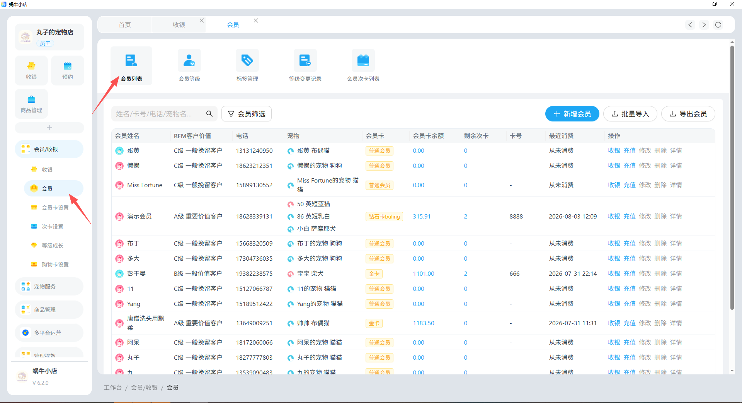Click the 收银 shortcut tile in sidebar

coord(31,70)
